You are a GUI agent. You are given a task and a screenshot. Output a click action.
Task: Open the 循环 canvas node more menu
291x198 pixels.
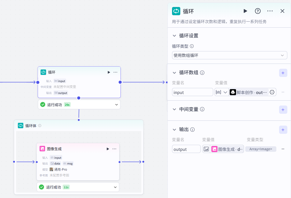pos(115,72)
